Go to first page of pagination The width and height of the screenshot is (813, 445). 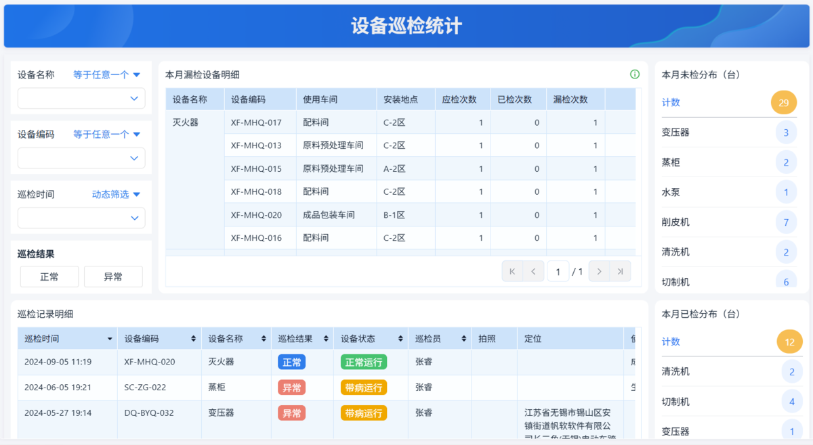tap(512, 271)
